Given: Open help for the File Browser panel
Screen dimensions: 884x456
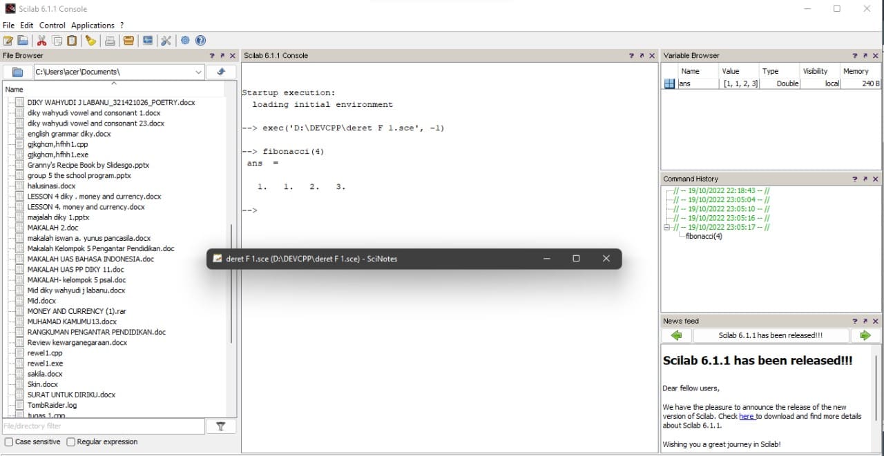Looking at the screenshot, I should [x=212, y=56].
